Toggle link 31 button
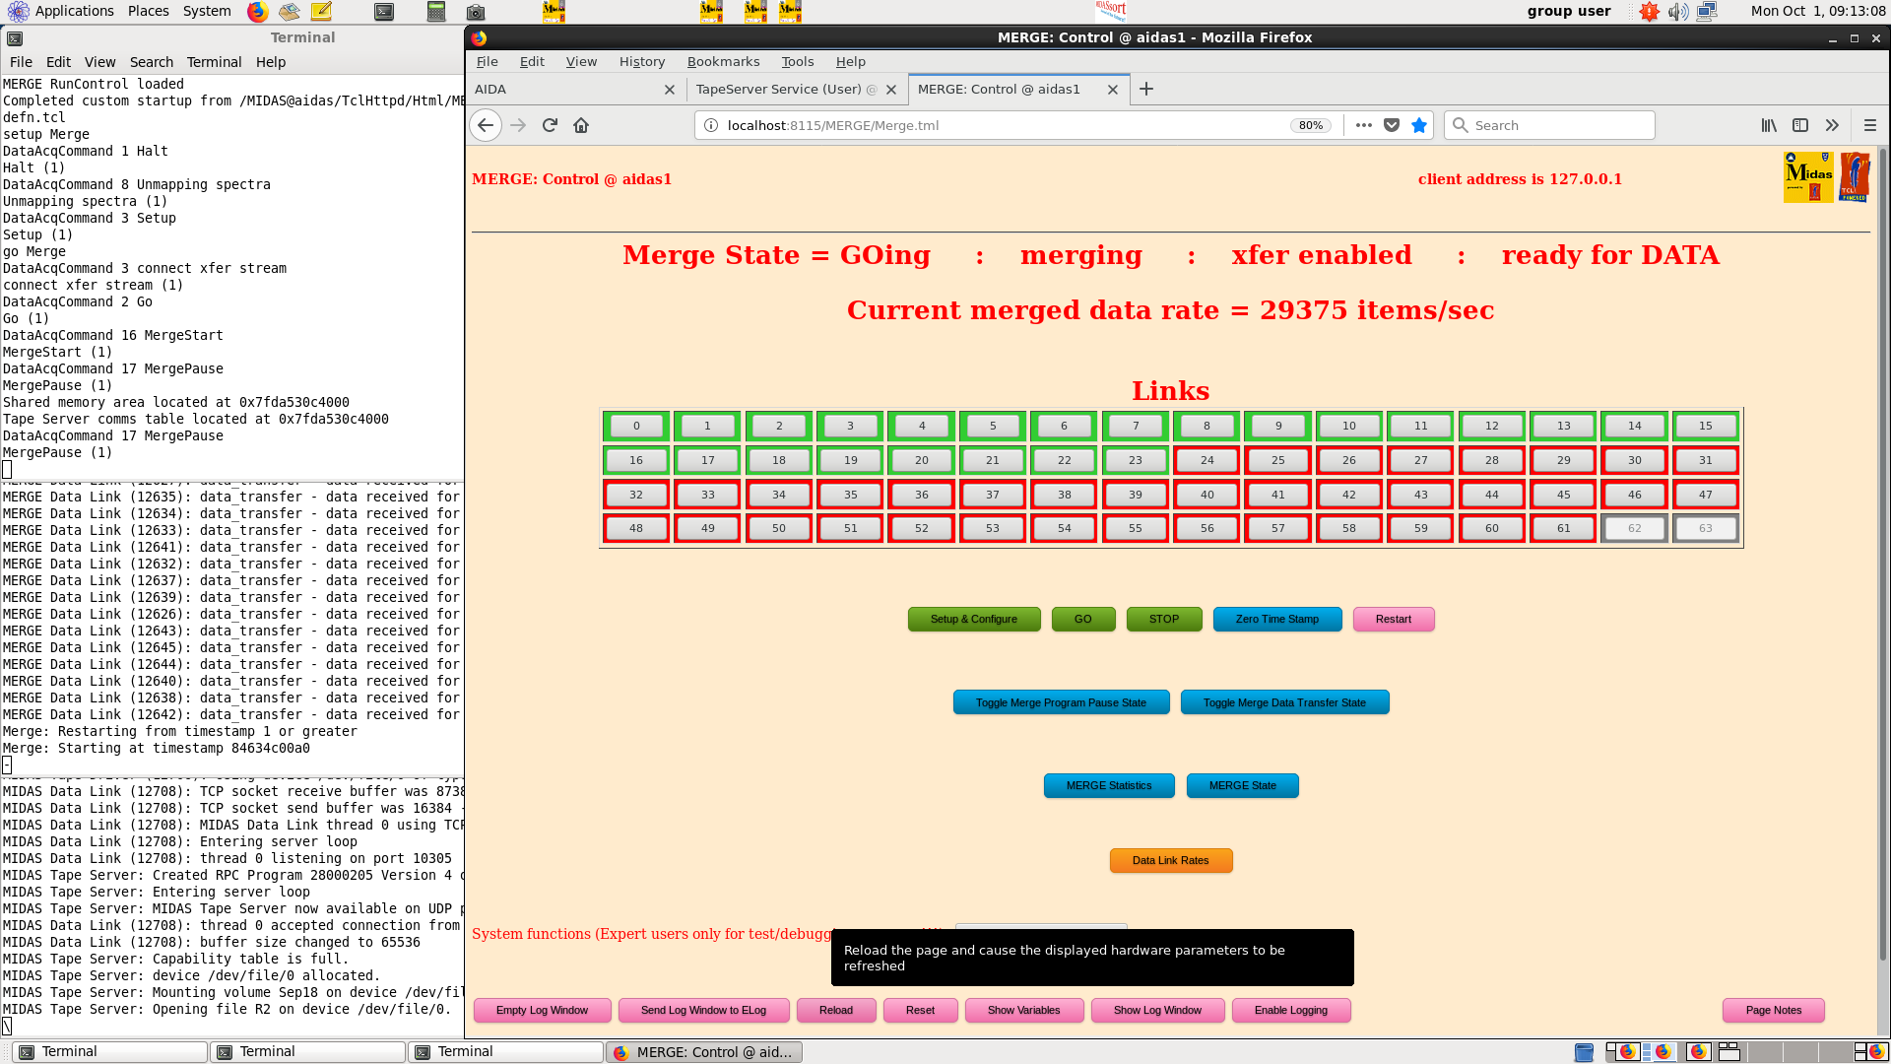The width and height of the screenshot is (1891, 1064). click(x=1706, y=460)
